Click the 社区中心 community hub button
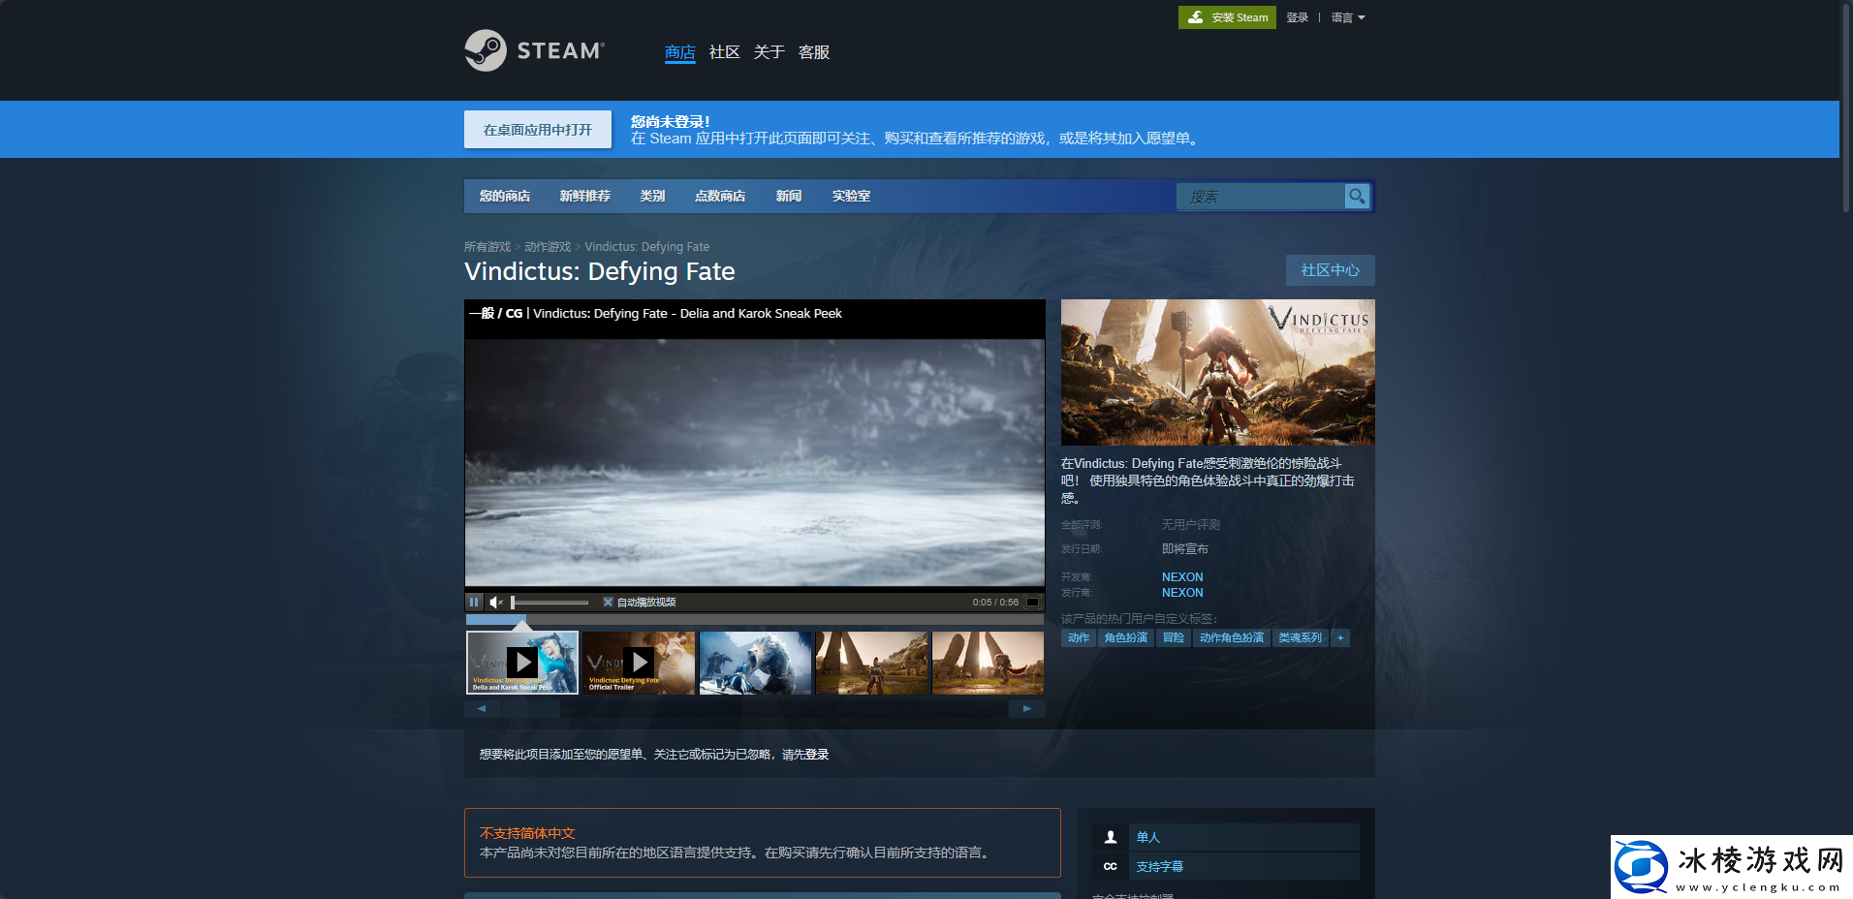The image size is (1853, 899). point(1330,270)
